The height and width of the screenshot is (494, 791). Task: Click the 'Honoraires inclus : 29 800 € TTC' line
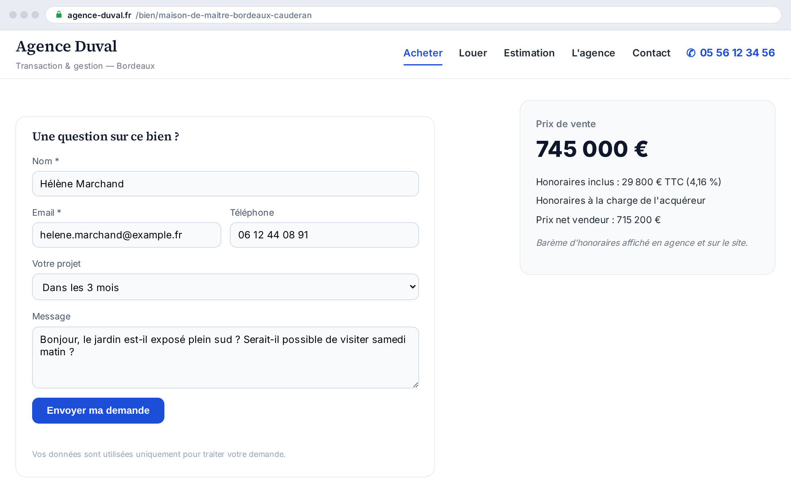click(x=628, y=182)
